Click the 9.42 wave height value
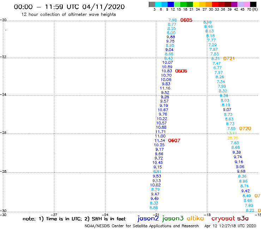Screen dimensions: 261x229 [x=245, y=191]
